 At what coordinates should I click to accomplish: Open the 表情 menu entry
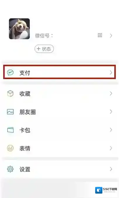pos(60,148)
